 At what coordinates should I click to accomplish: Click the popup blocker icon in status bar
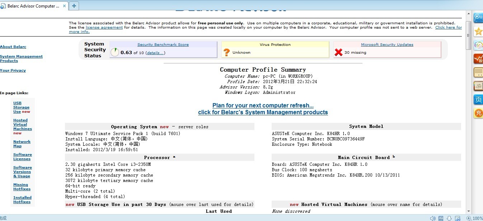pos(458,218)
